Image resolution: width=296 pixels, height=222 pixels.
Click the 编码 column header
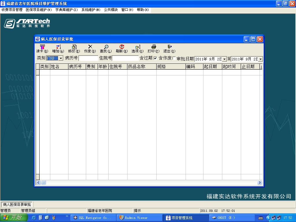tap(195, 67)
